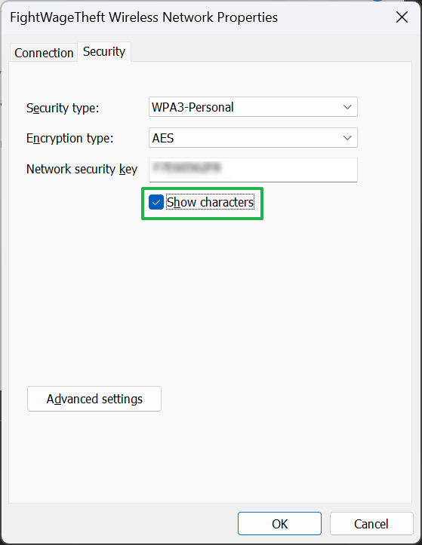The height and width of the screenshot is (545, 422).
Task: Focus the Network security key field
Action: (x=253, y=170)
